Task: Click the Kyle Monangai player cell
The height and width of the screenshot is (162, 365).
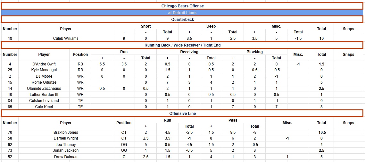Action: point(44,70)
